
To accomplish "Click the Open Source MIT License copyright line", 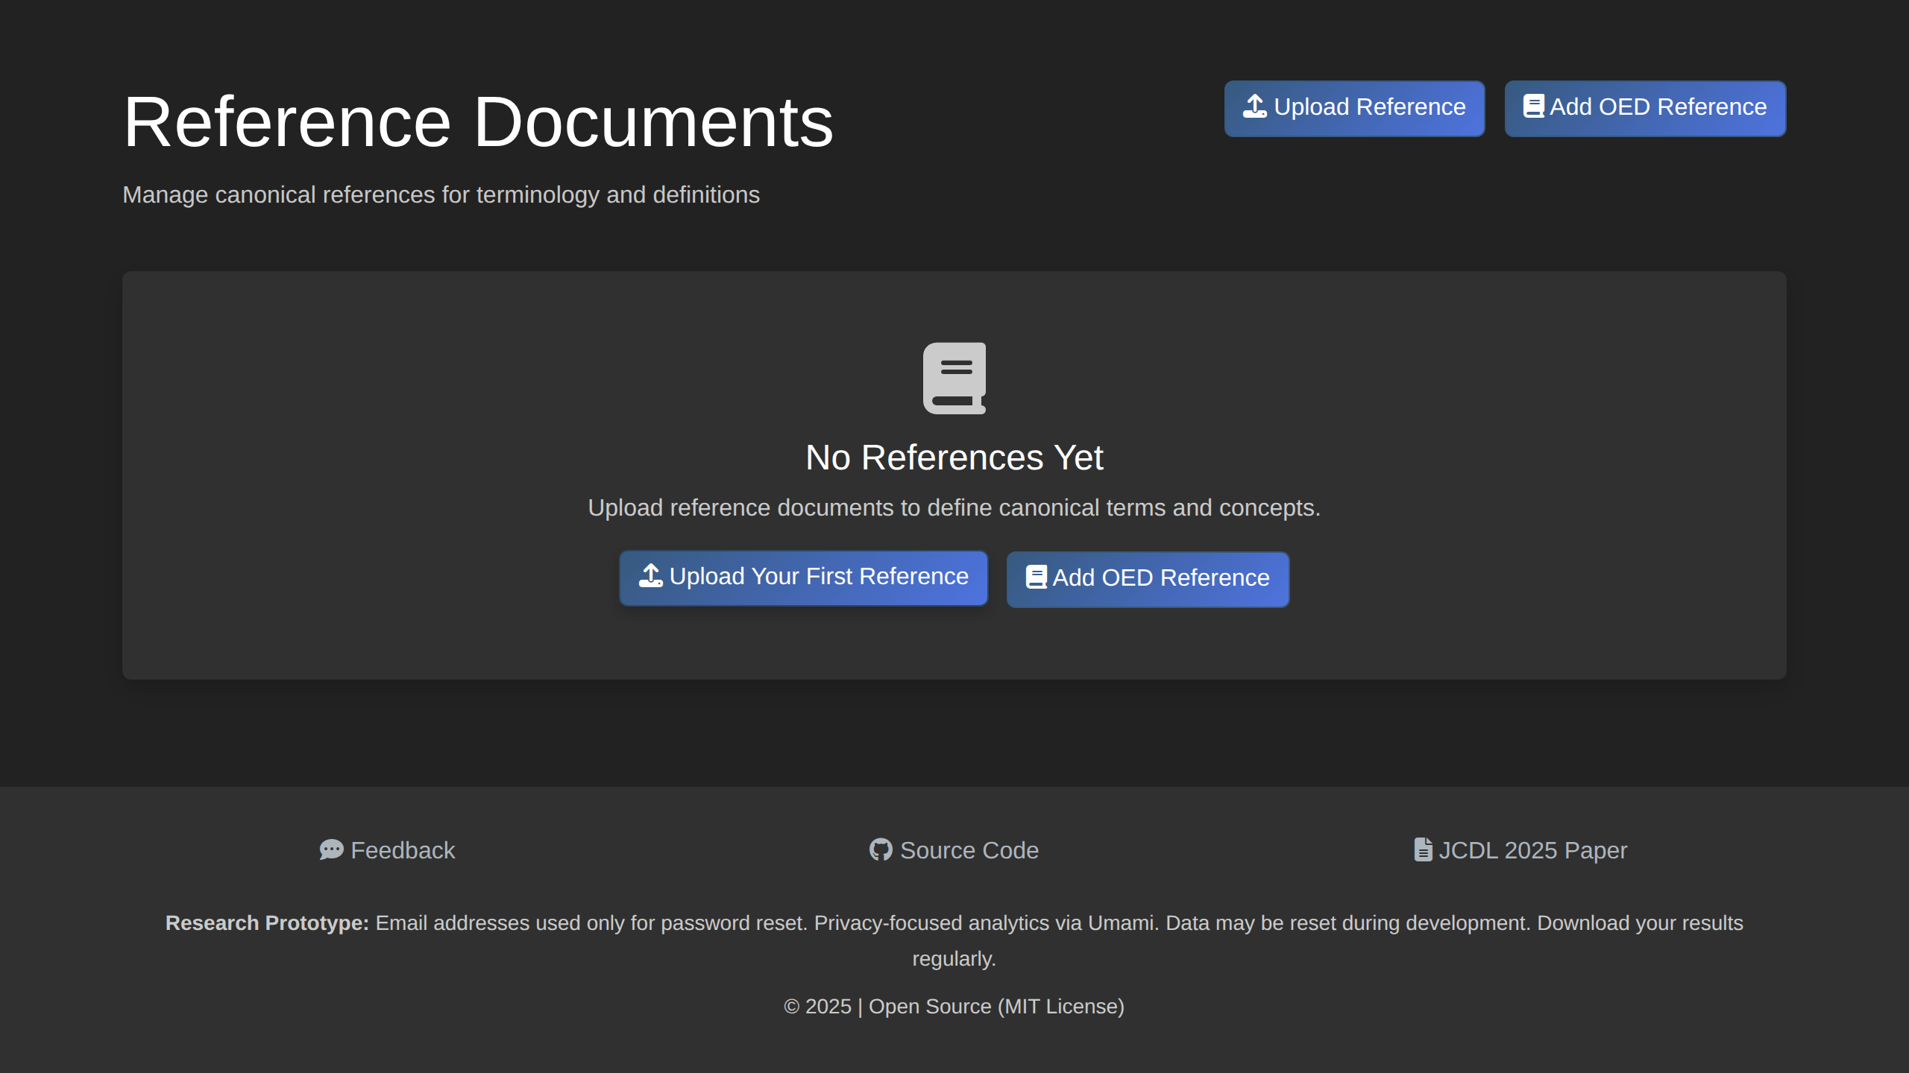I will 954,1007.
